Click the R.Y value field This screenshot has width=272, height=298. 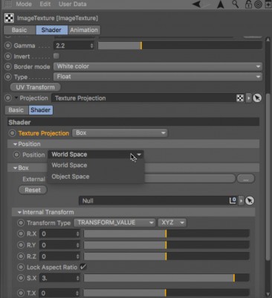[57, 245]
